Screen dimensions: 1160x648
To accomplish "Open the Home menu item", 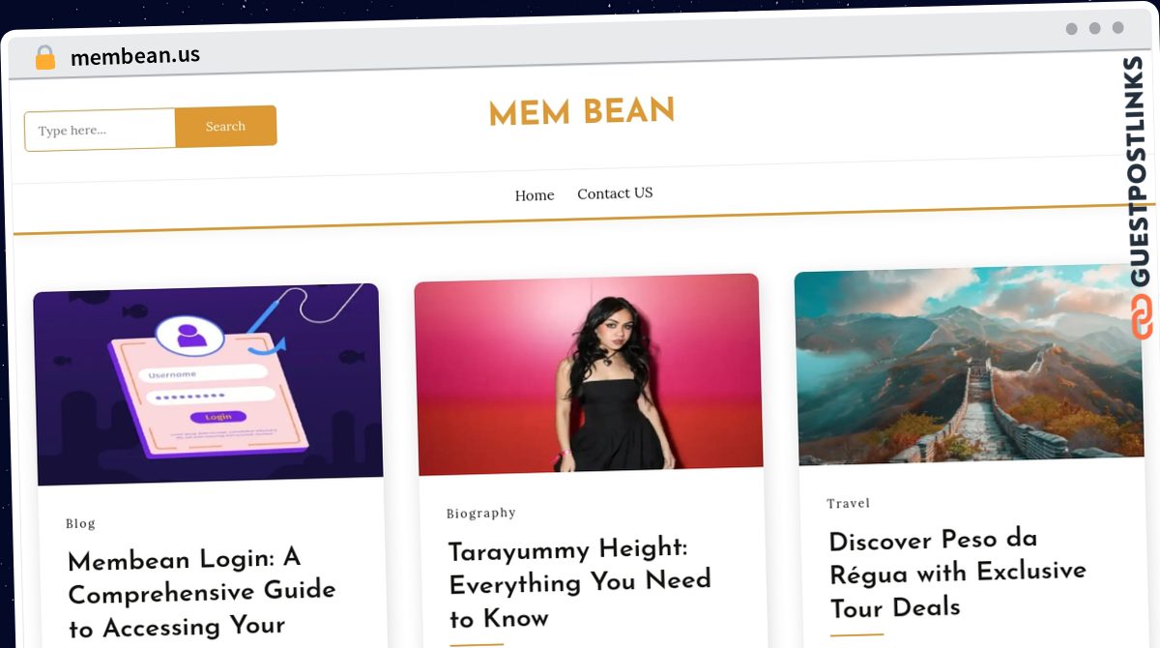I will click(535, 195).
